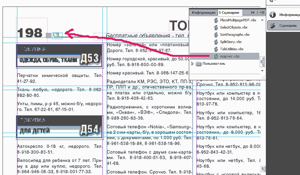Screen dimensions: 300x175
Task: Click the scripts list scrollbar thumb
Action: pyautogui.click(x=262, y=62)
